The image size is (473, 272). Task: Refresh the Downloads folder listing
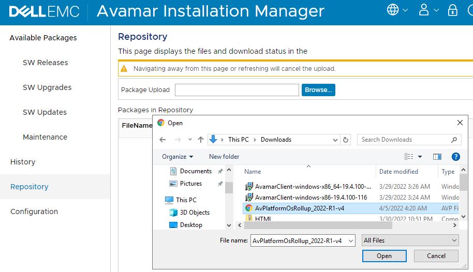point(346,140)
